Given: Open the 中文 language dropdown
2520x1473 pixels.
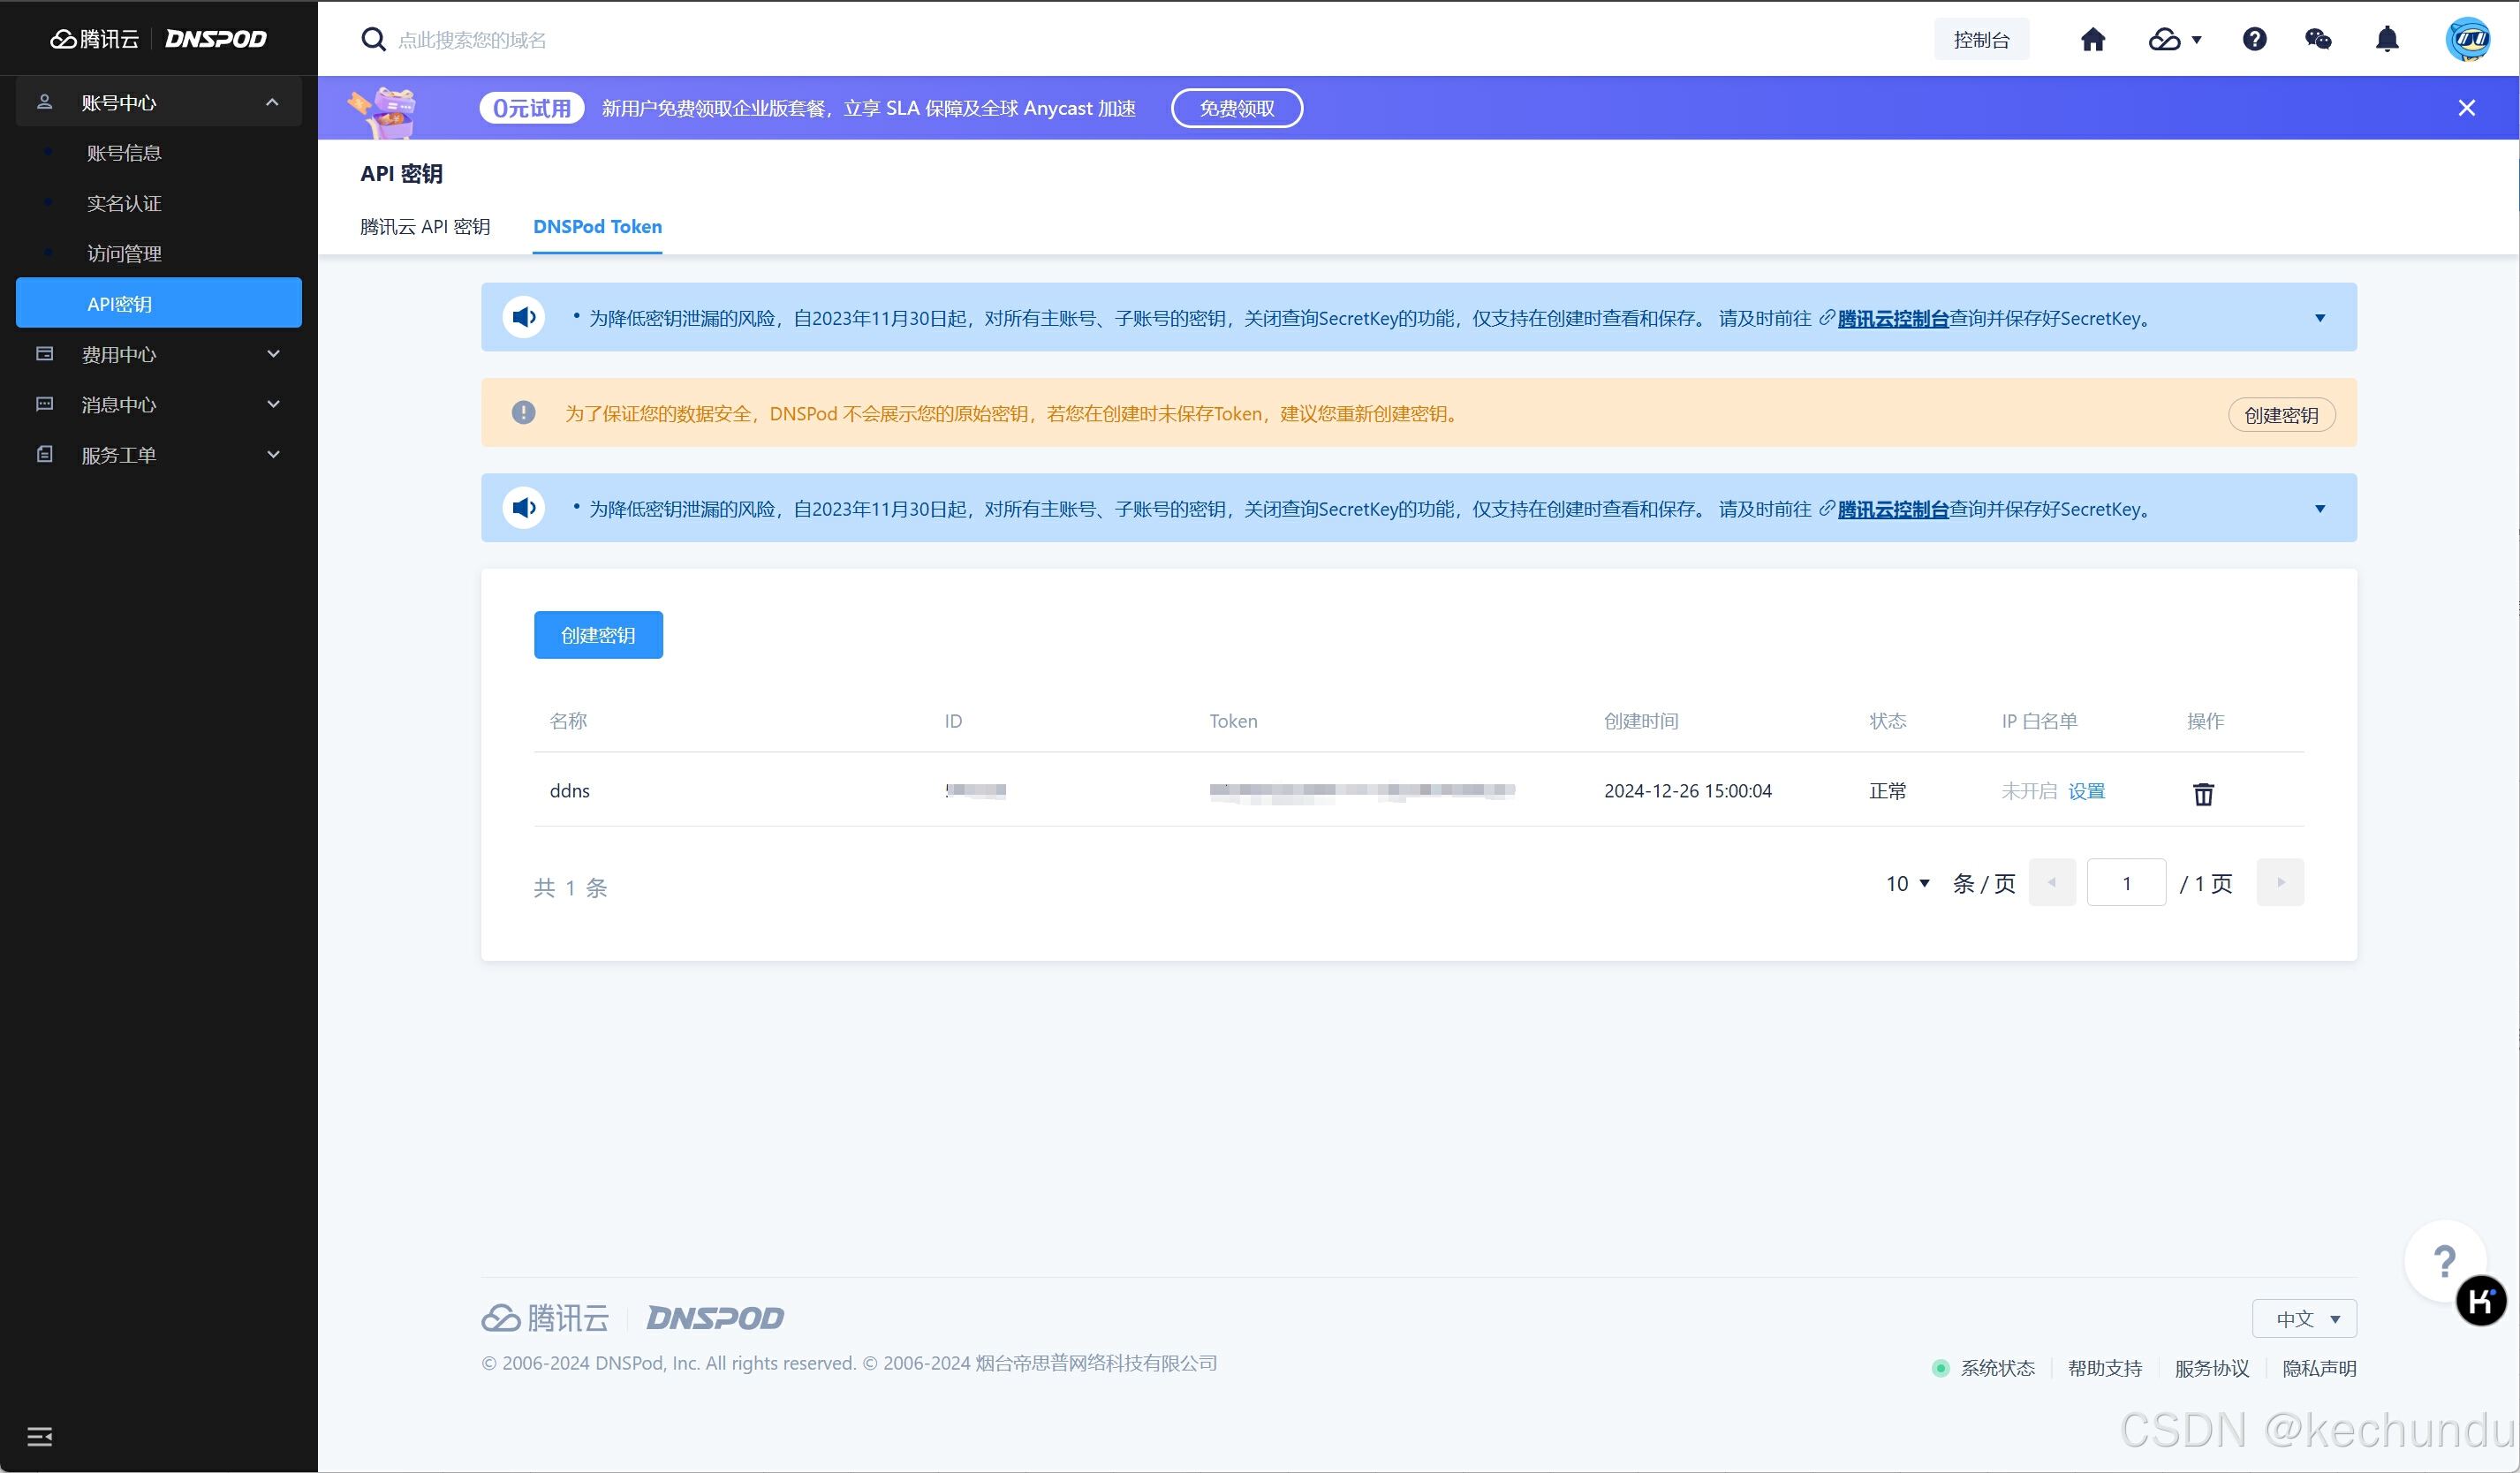Looking at the screenshot, I should point(2304,1318).
